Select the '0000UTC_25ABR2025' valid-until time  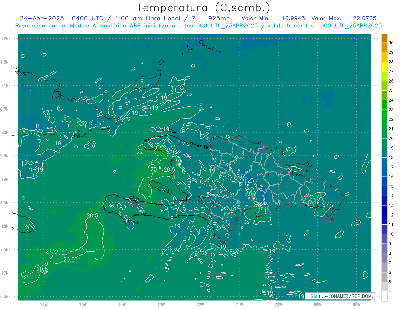click(351, 26)
